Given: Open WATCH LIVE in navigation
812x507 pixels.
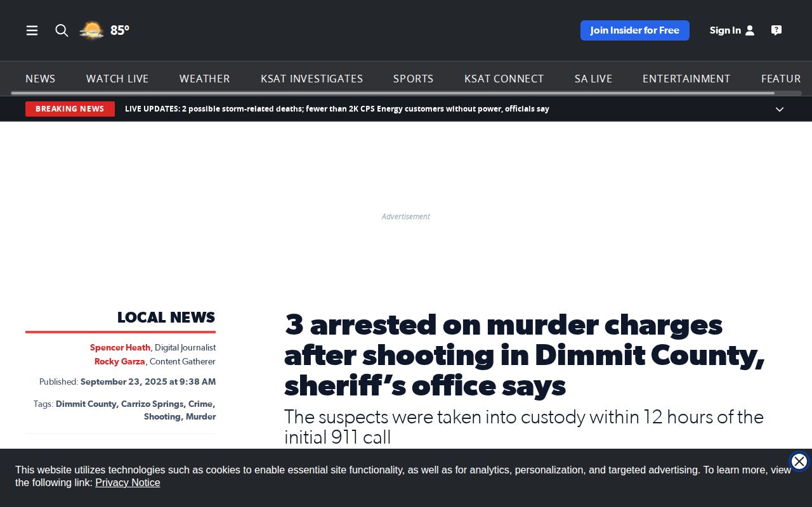Looking at the screenshot, I should click(x=117, y=79).
